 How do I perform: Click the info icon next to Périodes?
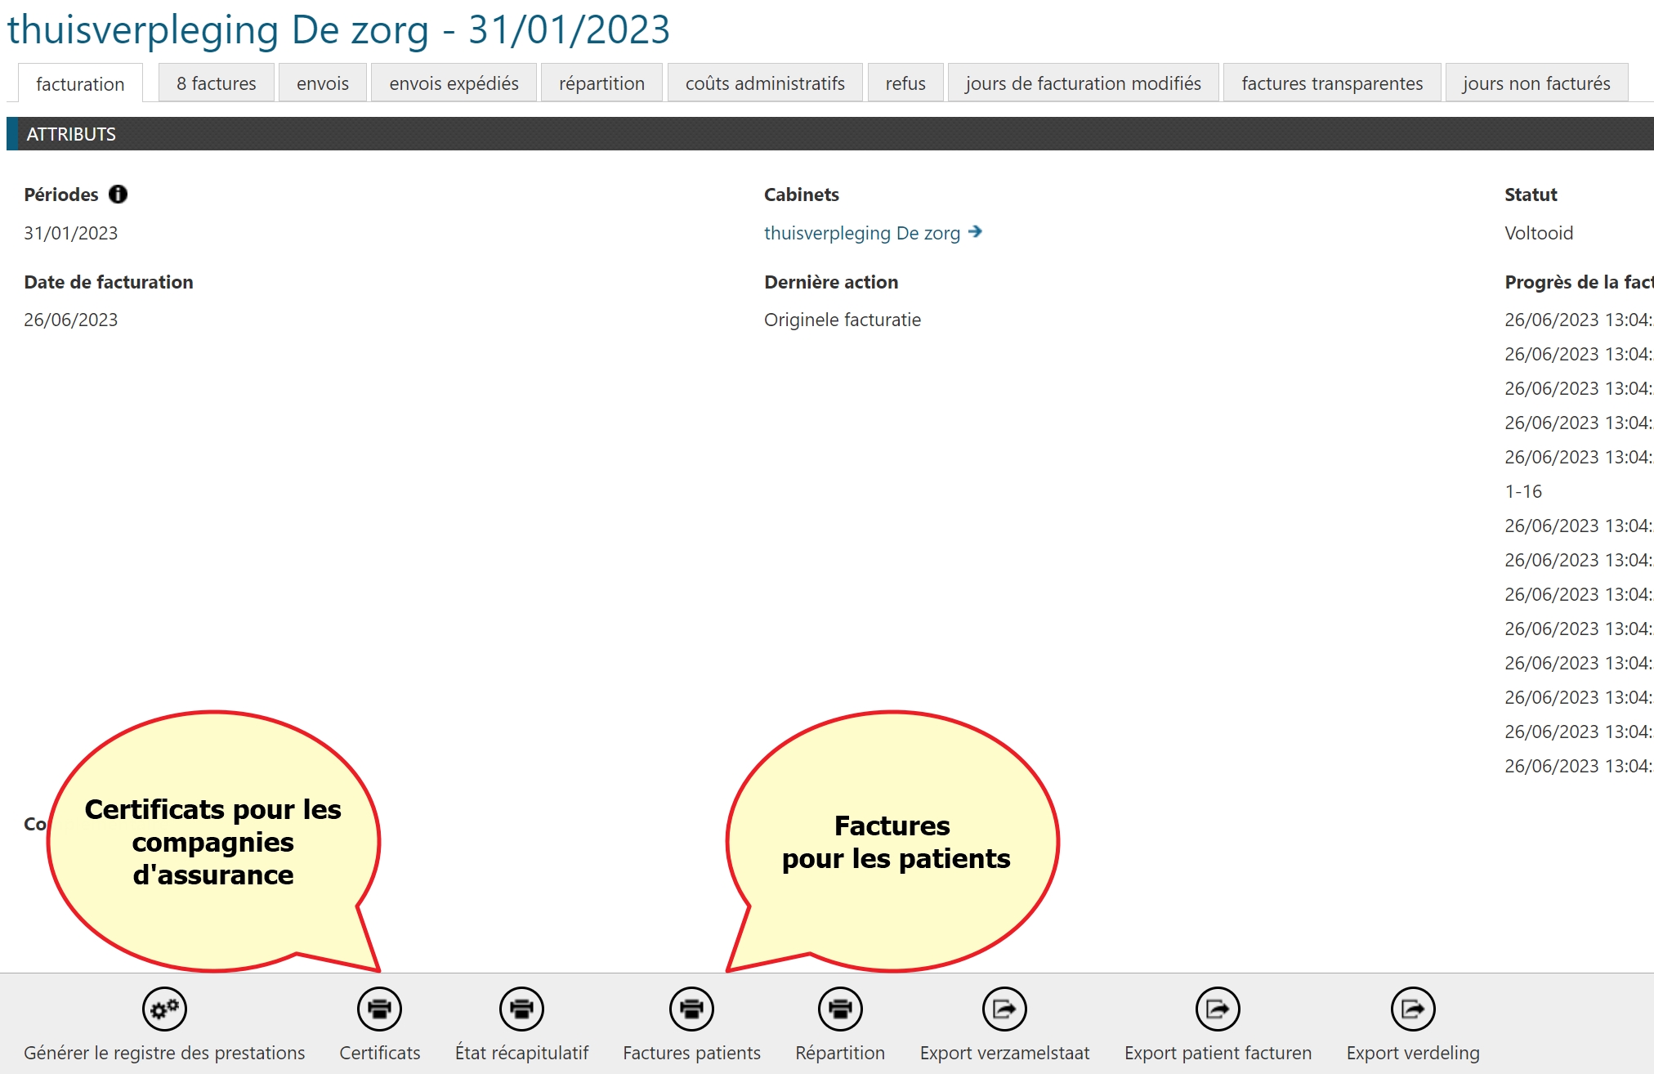click(118, 195)
